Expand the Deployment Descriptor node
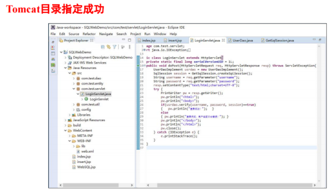Screen dimensions: 331x191 65,57
